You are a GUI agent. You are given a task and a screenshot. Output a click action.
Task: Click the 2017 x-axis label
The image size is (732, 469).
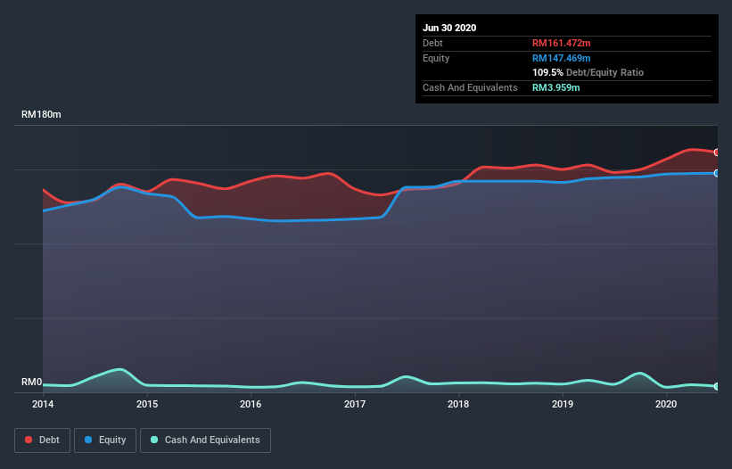coord(355,404)
